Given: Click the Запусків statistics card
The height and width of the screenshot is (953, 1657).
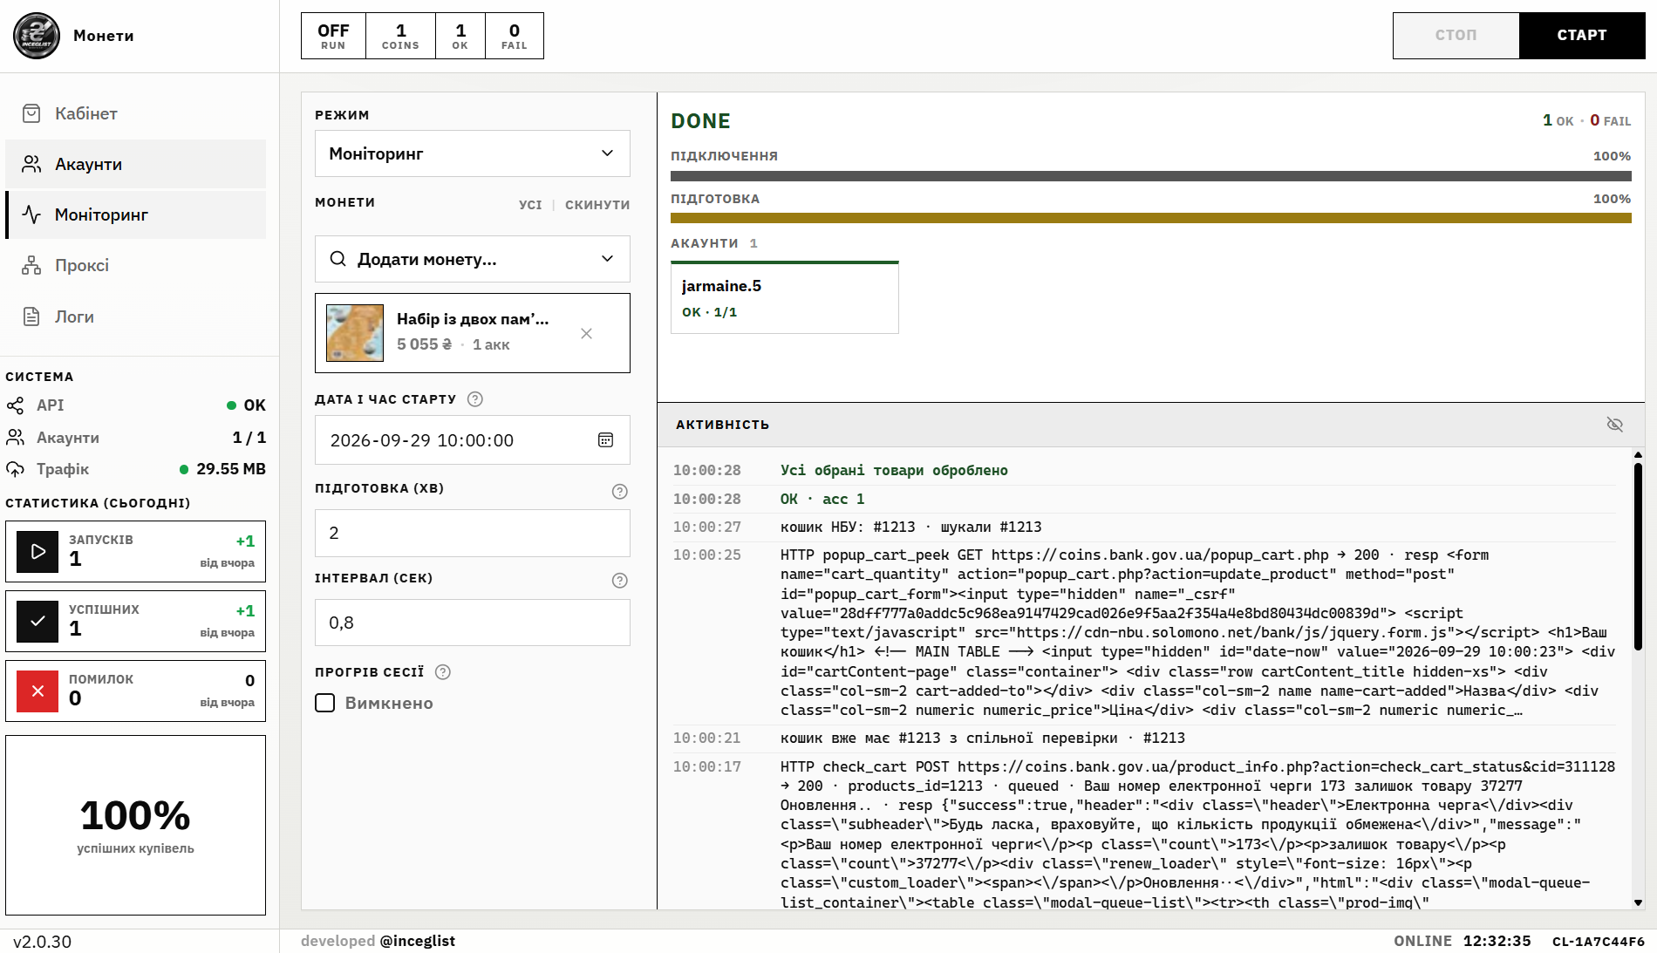Looking at the screenshot, I should pos(135,551).
